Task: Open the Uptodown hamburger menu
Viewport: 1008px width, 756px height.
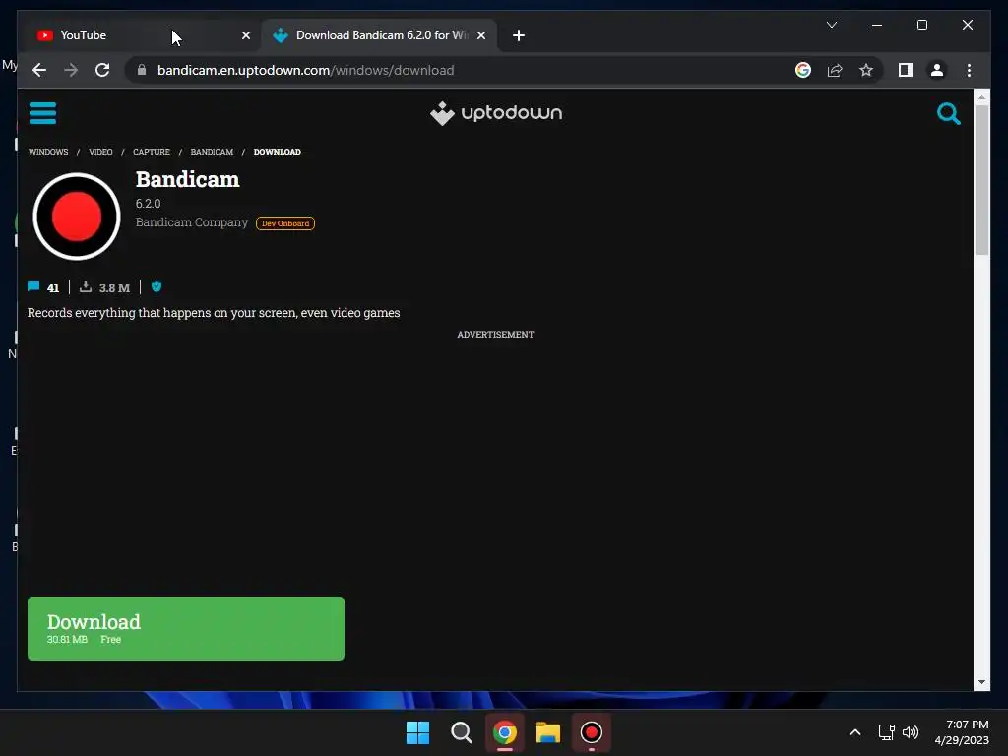Action: click(42, 113)
